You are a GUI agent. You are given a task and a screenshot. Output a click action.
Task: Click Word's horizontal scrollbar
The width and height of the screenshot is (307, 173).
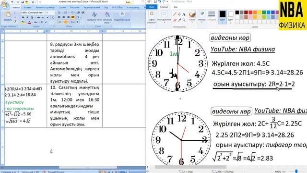[x=88, y=168]
